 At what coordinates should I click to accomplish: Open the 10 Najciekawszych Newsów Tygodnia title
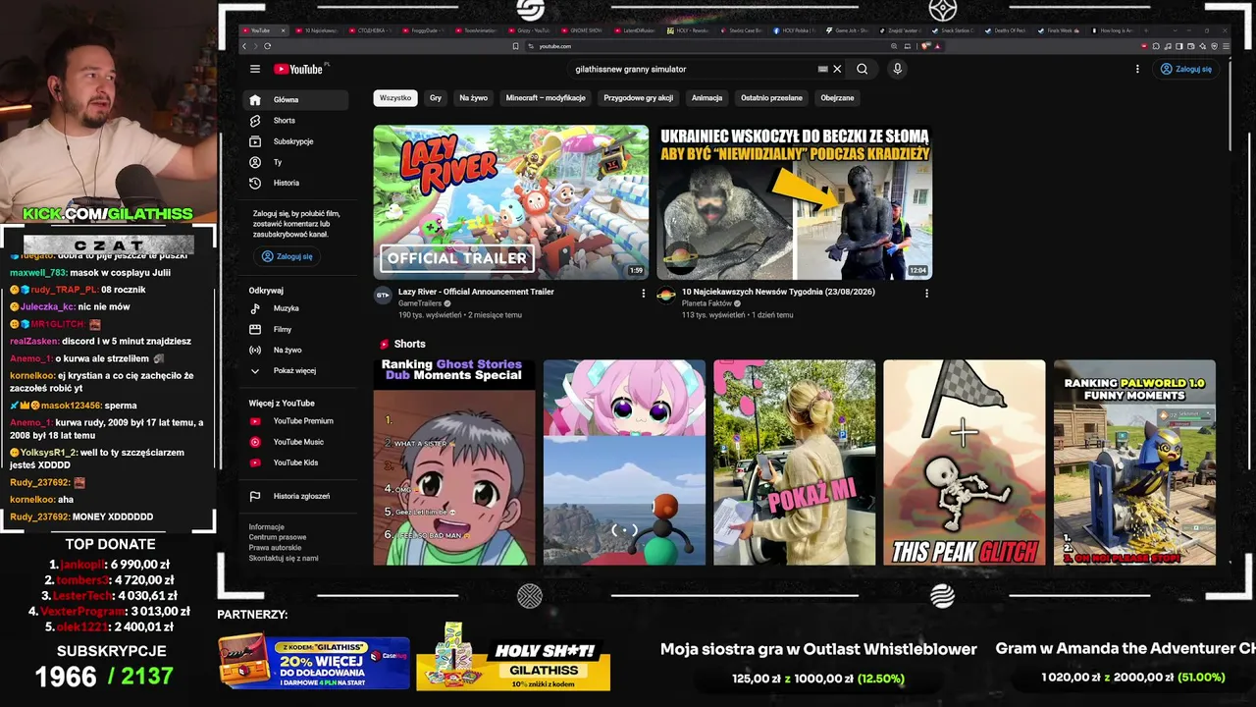tap(778, 292)
